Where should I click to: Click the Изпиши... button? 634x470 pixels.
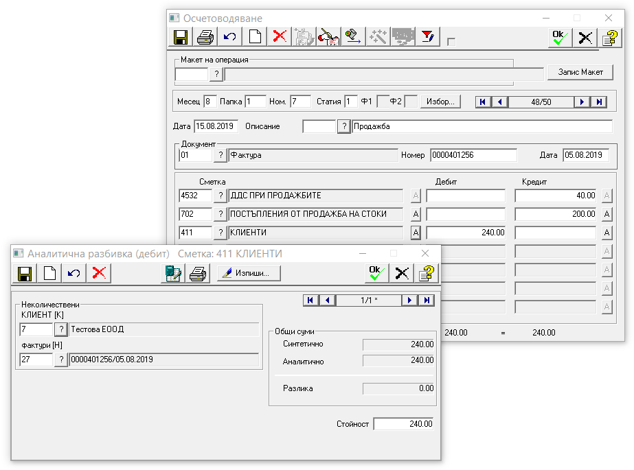tap(249, 273)
